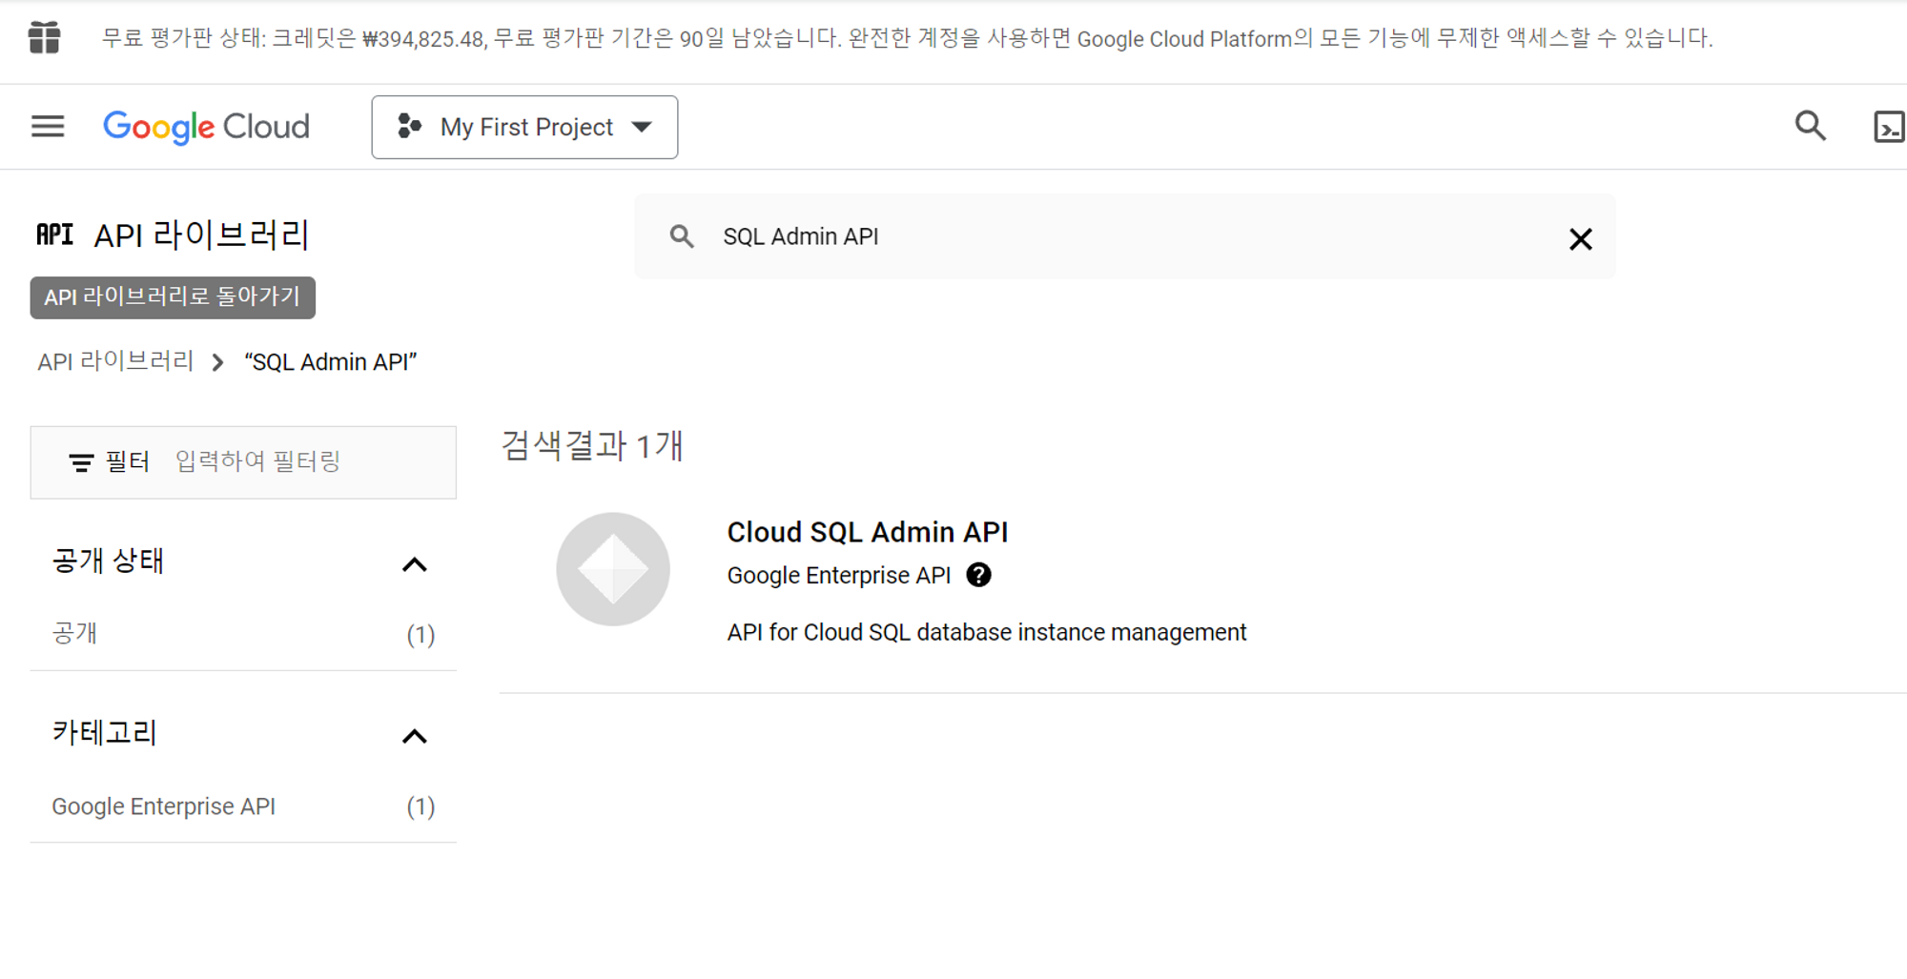Click the help icon beside Google Enterprise API
The image size is (1907, 979).
tap(978, 575)
